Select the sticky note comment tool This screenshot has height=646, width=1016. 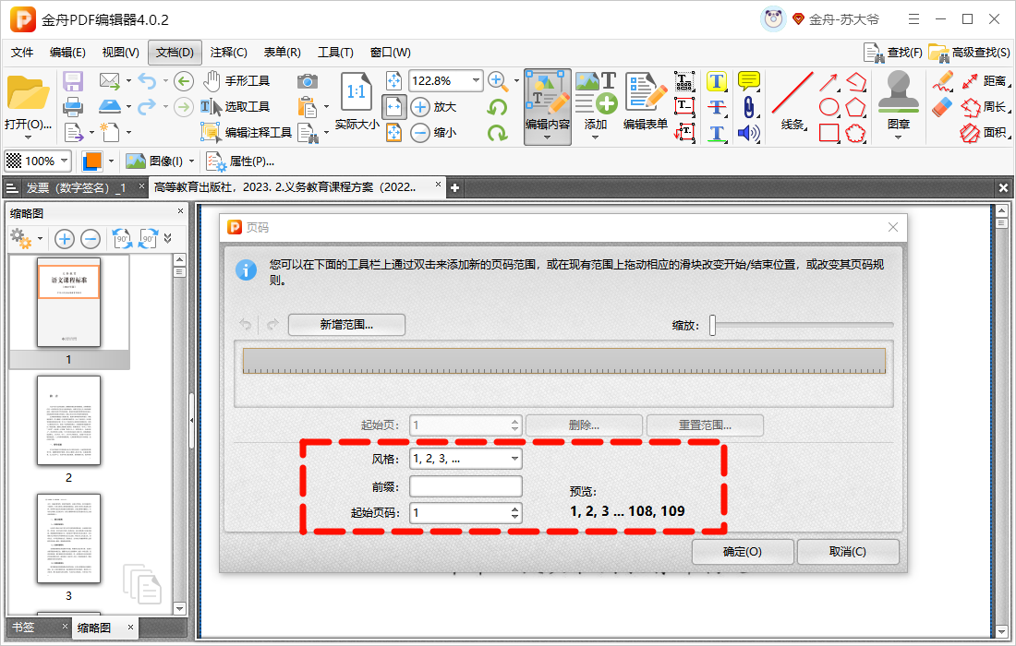(x=748, y=81)
